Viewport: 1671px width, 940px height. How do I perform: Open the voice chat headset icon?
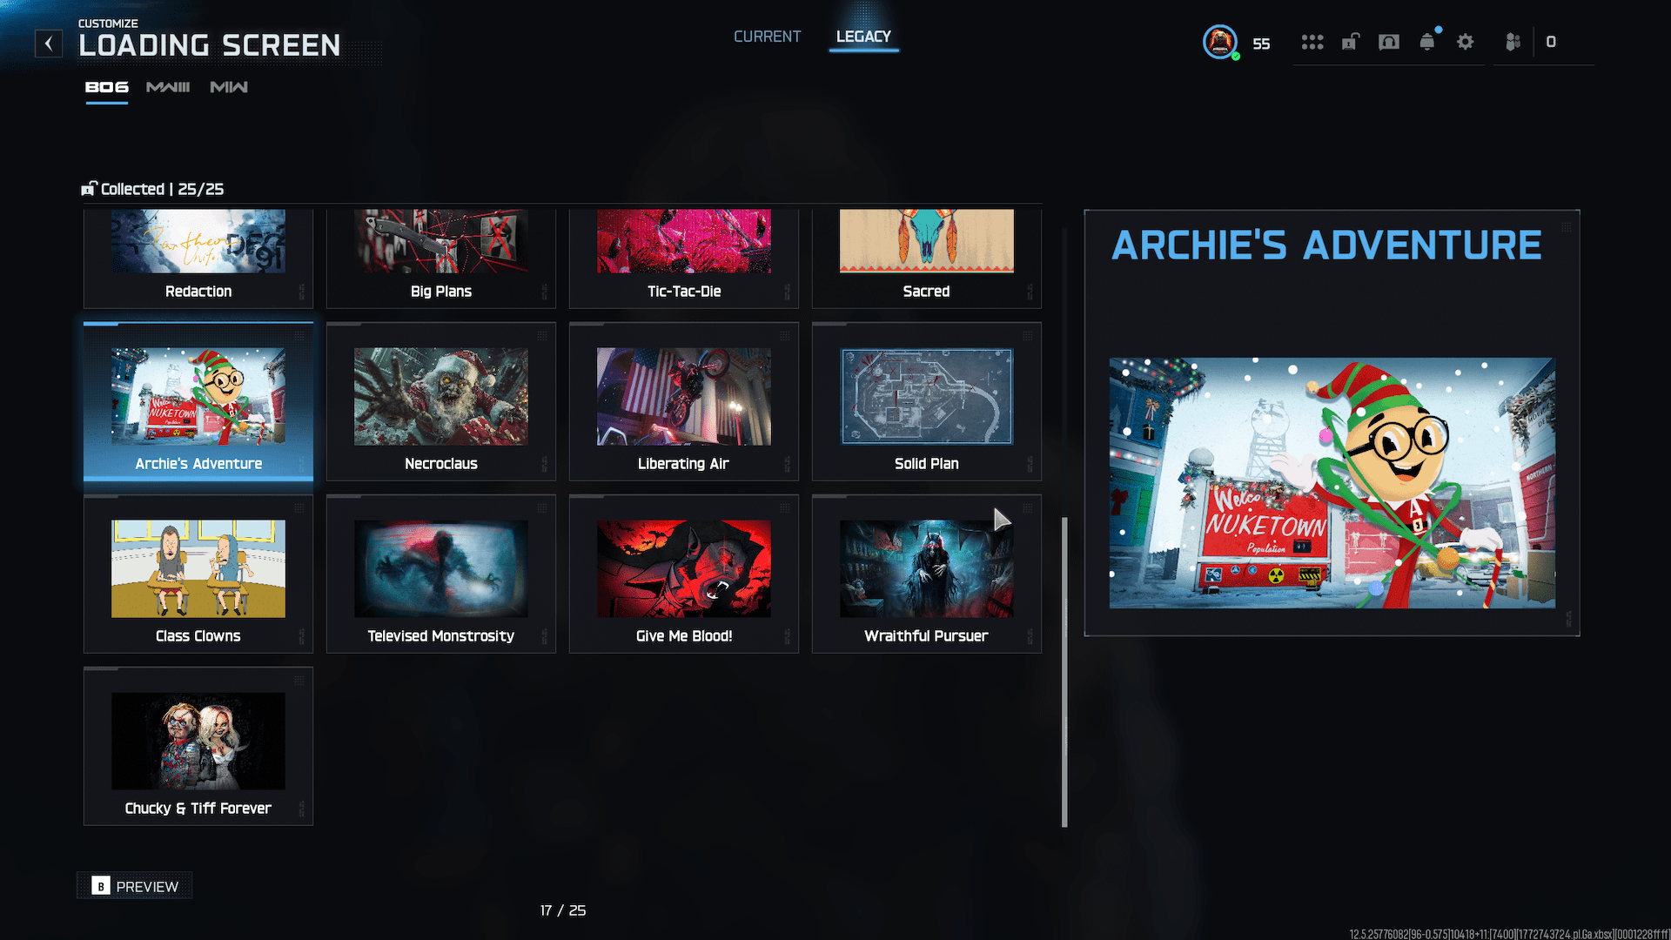(x=1389, y=42)
